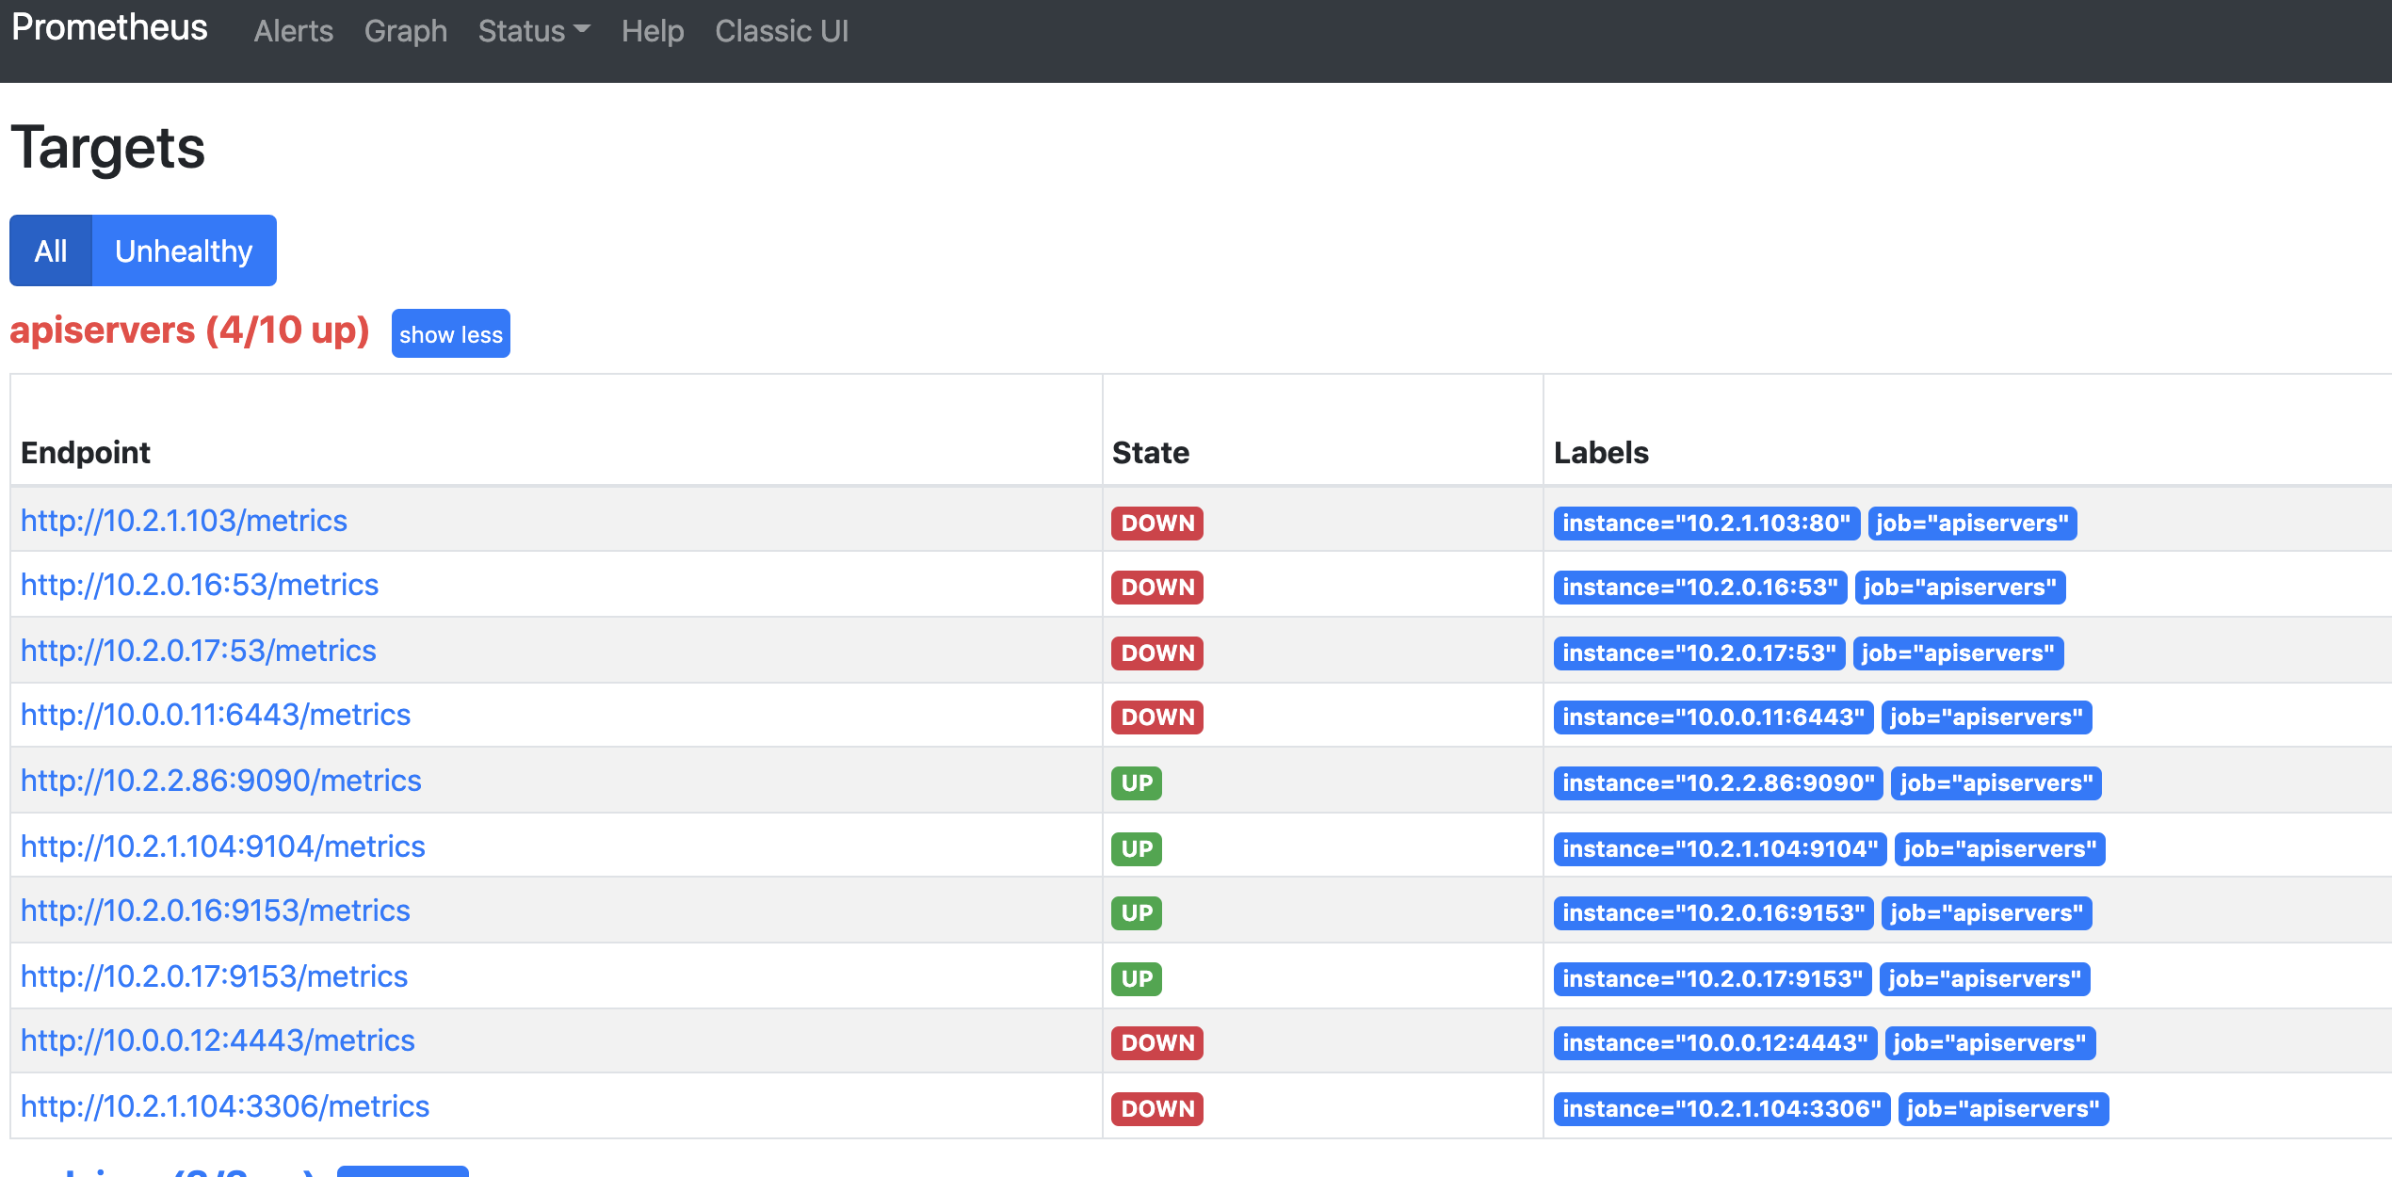Viewport: 2392px width, 1177px height.
Task: Open endpoint http://10.2.0.17:53/metrics
Action: 199,651
